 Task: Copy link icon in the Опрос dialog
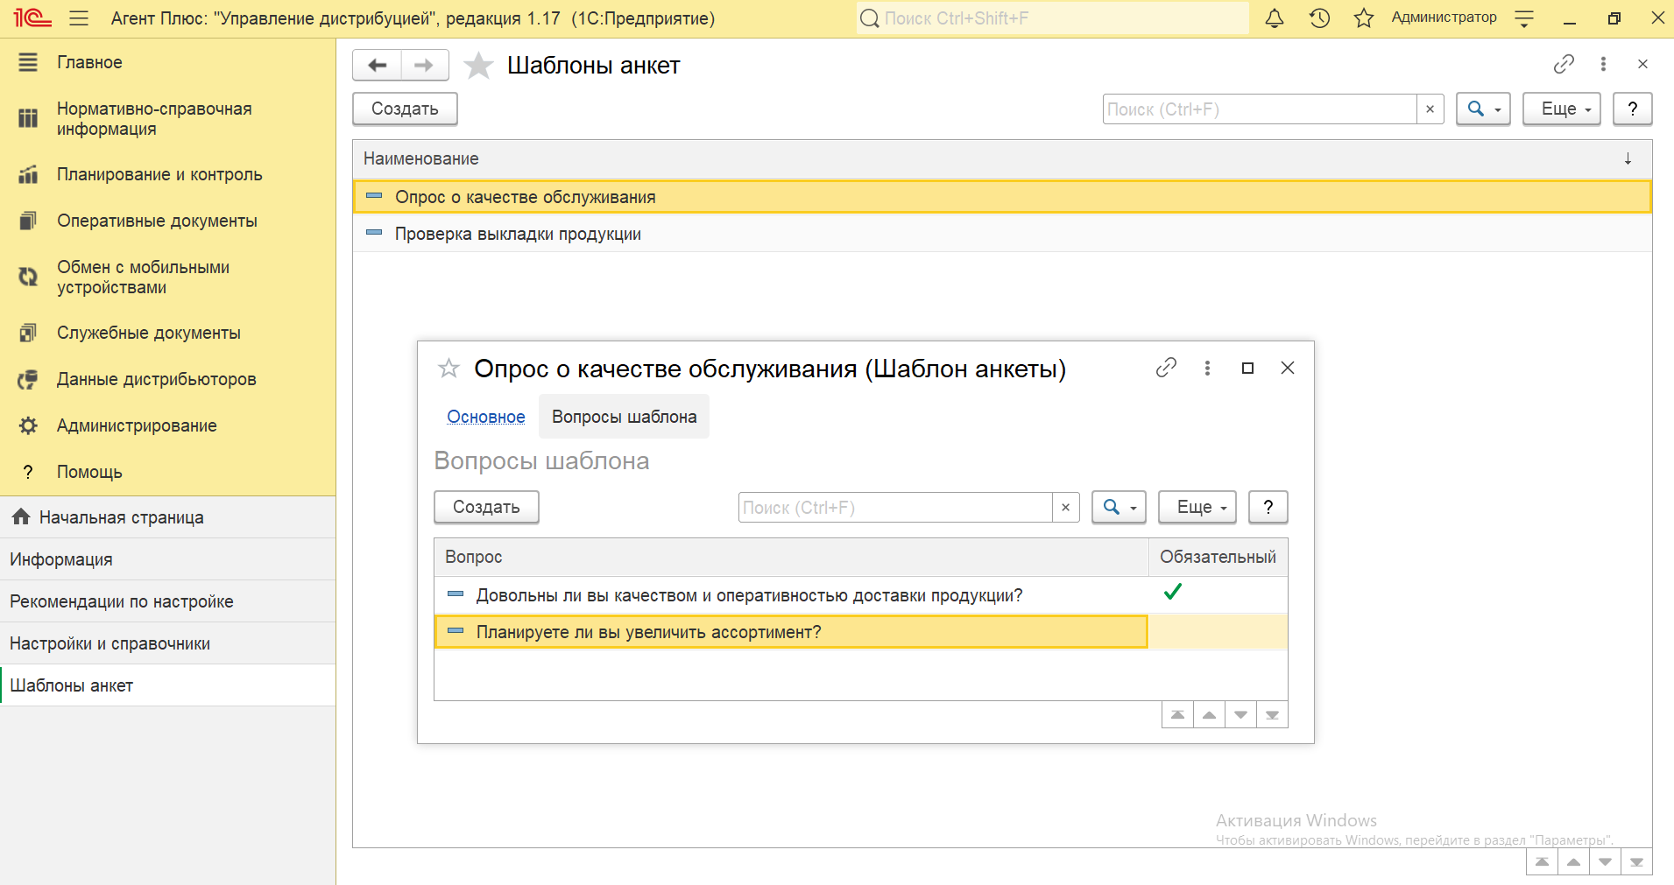(1166, 368)
